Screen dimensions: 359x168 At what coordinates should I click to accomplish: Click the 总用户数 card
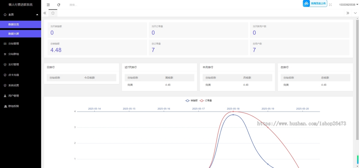coord(299,47)
